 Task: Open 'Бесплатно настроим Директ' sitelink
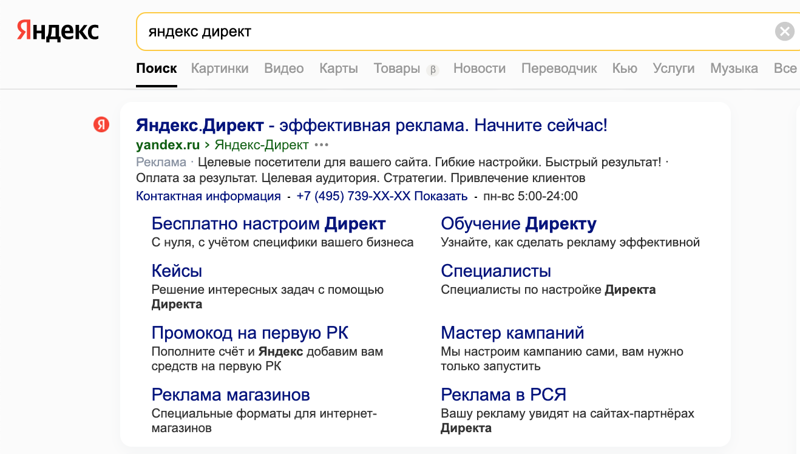(268, 223)
